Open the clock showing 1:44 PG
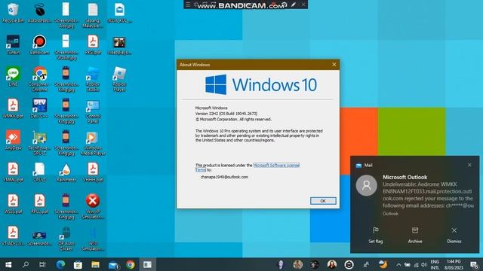Screen dimensions: 483x271 [454, 264]
